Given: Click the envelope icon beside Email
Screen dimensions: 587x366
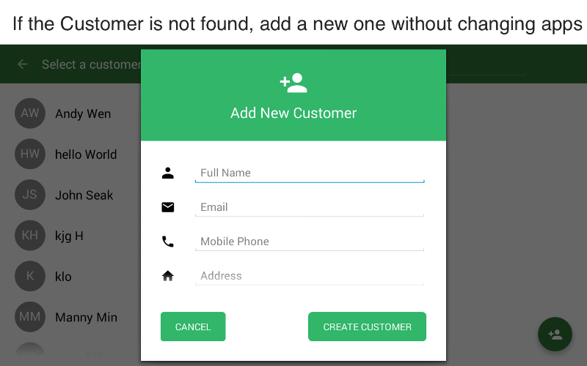Looking at the screenshot, I should pyautogui.click(x=168, y=207).
